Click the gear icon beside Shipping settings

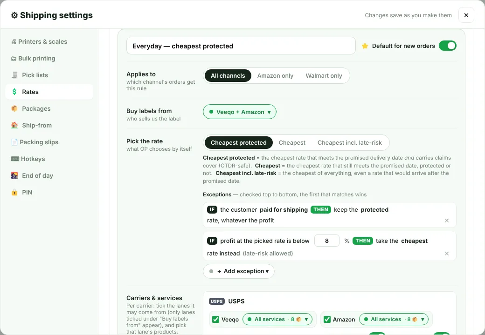14,15
